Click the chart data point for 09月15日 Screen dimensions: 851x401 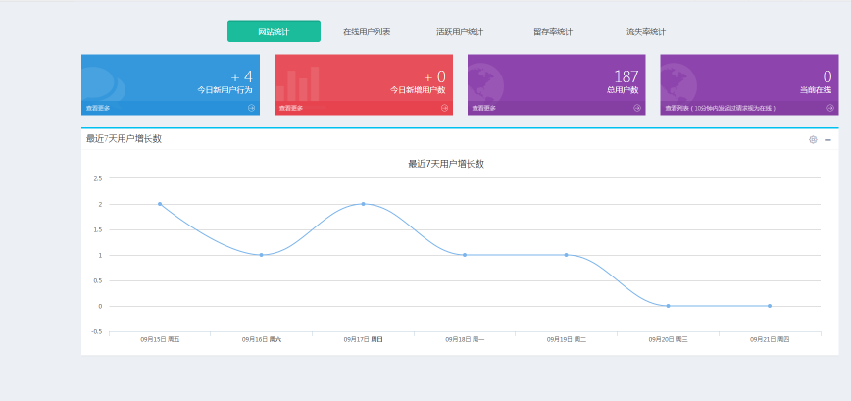[x=160, y=204]
